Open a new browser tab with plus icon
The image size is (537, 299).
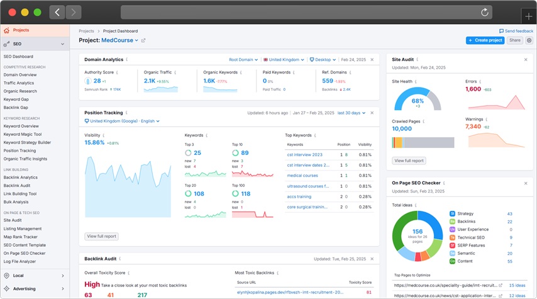click(x=528, y=16)
